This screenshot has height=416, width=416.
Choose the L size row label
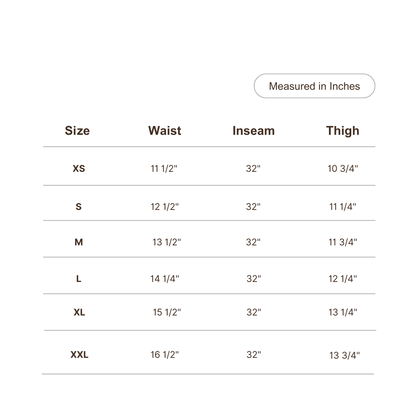79,278
